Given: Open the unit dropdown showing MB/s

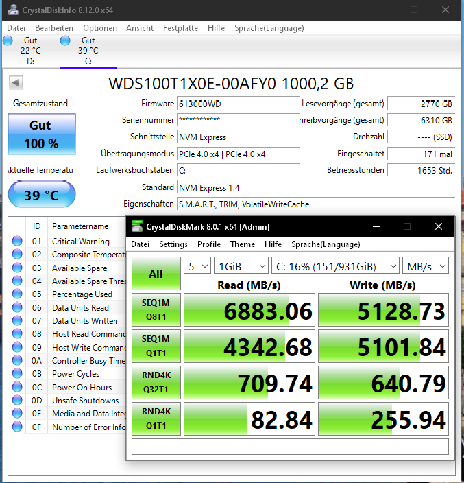Looking at the screenshot, I should click(426, 266).
